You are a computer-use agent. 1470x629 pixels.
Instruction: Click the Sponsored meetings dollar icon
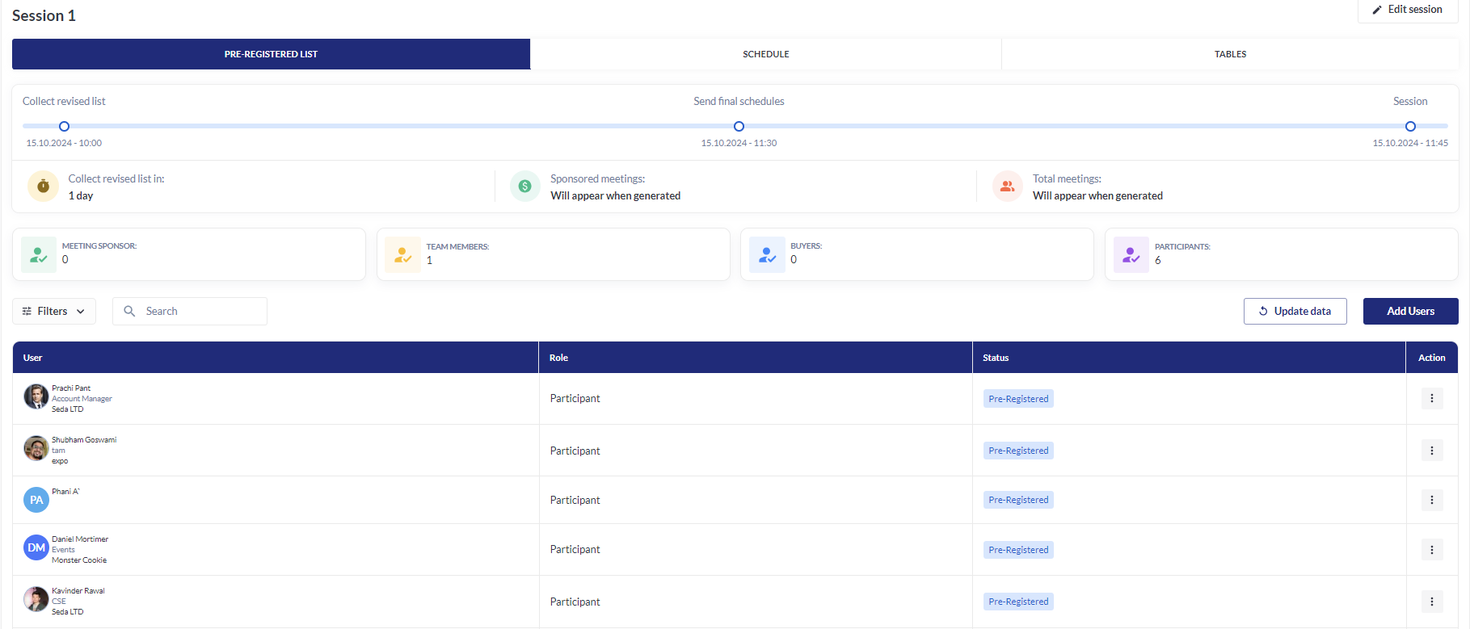coord(524,187)
